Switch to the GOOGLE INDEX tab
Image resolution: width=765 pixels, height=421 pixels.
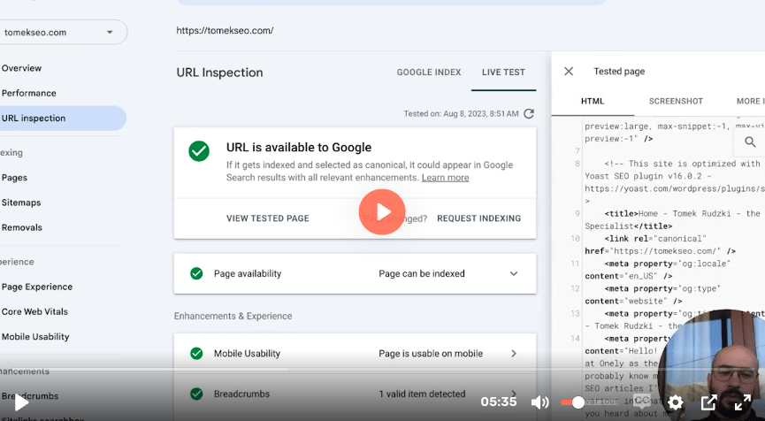tap(429, 73)
